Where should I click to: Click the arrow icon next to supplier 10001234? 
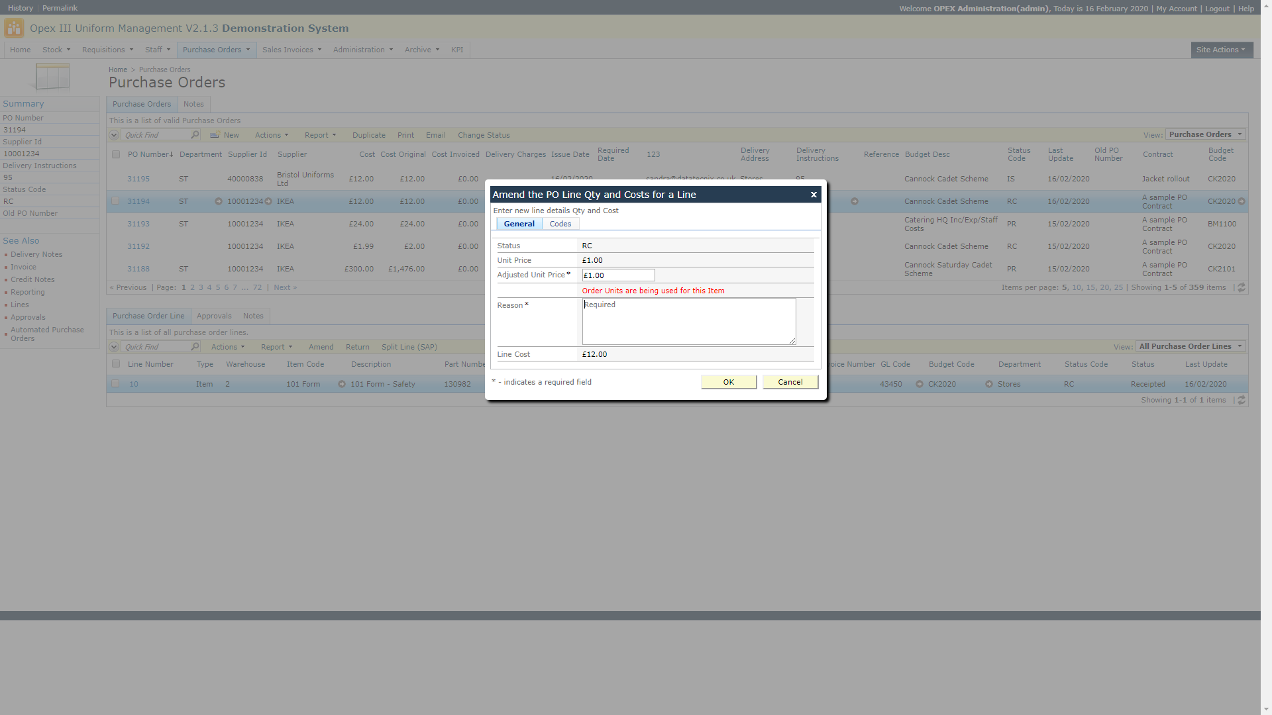[x=268, y=201]
